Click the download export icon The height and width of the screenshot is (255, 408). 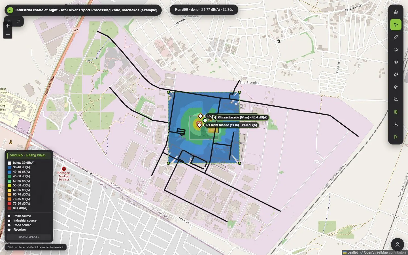[x=396, y=124]
